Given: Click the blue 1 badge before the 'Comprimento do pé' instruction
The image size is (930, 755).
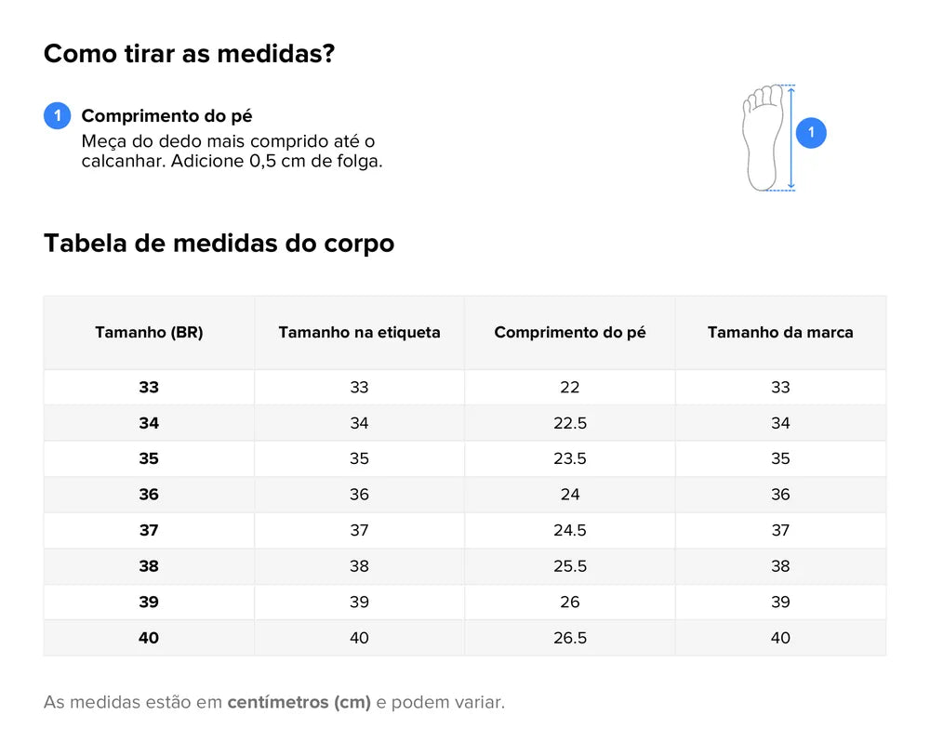Looking at the screenshot, I should click(x=58, y=116).
